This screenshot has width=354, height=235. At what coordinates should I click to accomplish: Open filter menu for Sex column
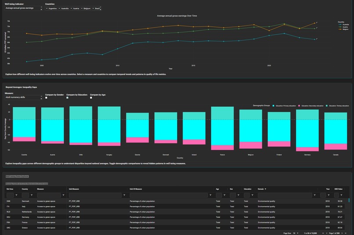[238, 195]
